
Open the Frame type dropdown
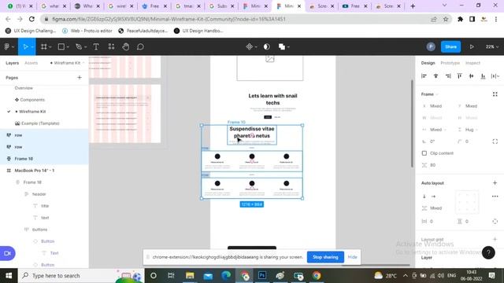430,94
